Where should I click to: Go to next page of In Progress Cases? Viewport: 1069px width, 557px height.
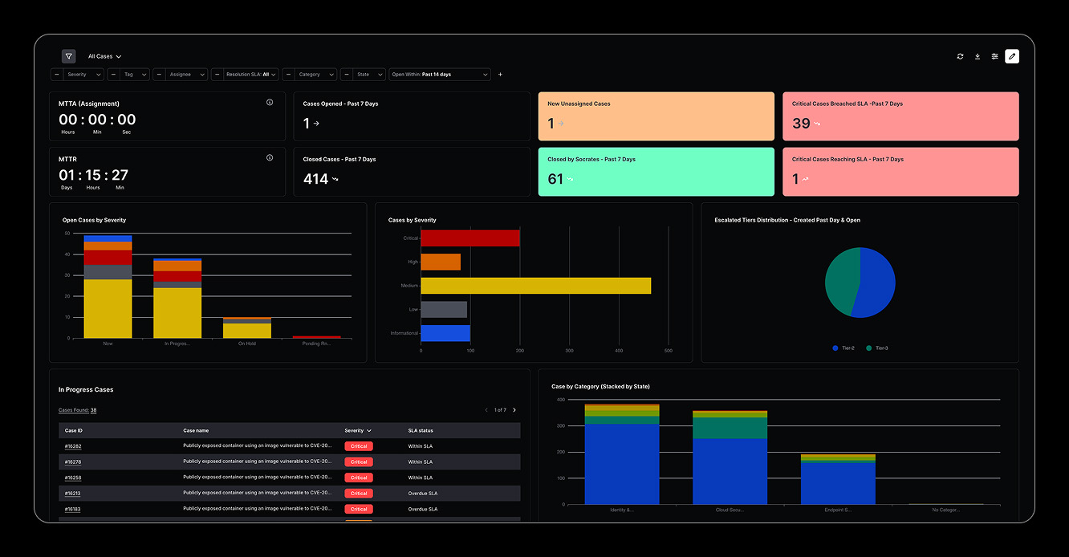pos(514,410)
